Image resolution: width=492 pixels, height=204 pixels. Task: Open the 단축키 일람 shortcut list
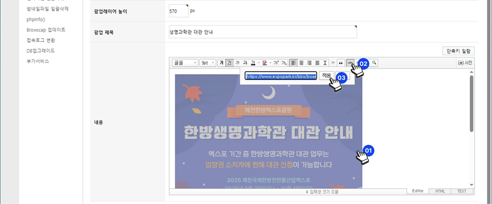[x=458, y=51]
